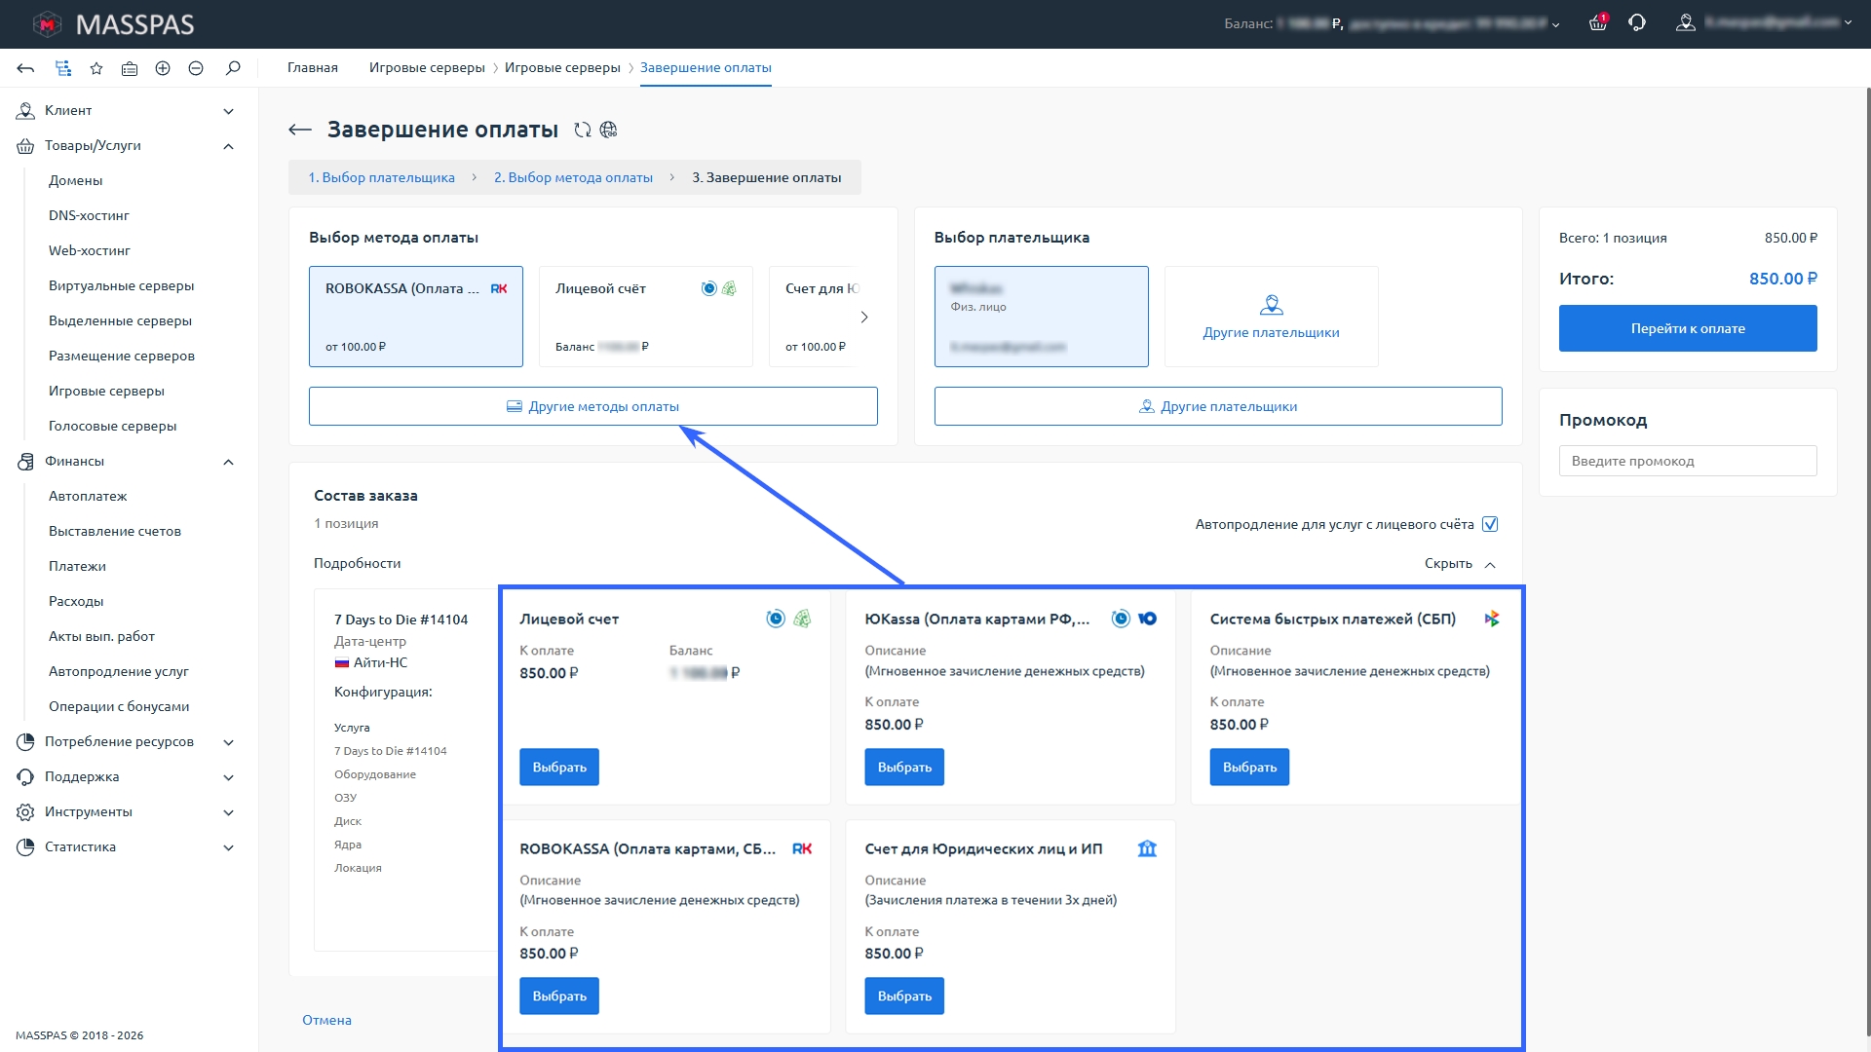Click Другие методы оплаты button
1871x1052 pixels.
click(x=593, y=406)
